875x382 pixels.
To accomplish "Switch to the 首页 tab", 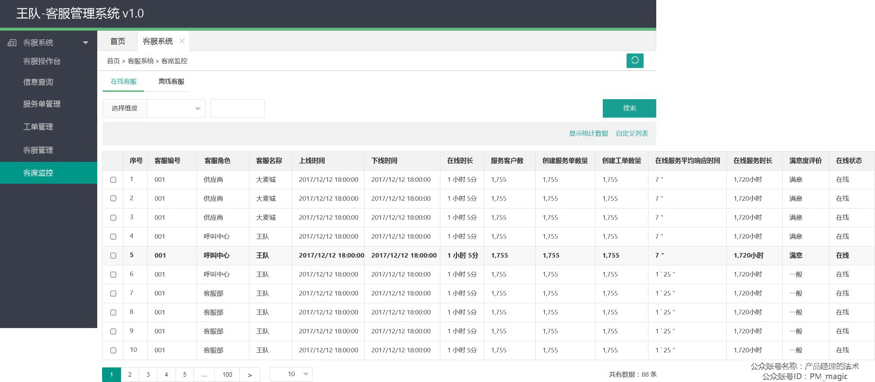I will pos(118,41).
